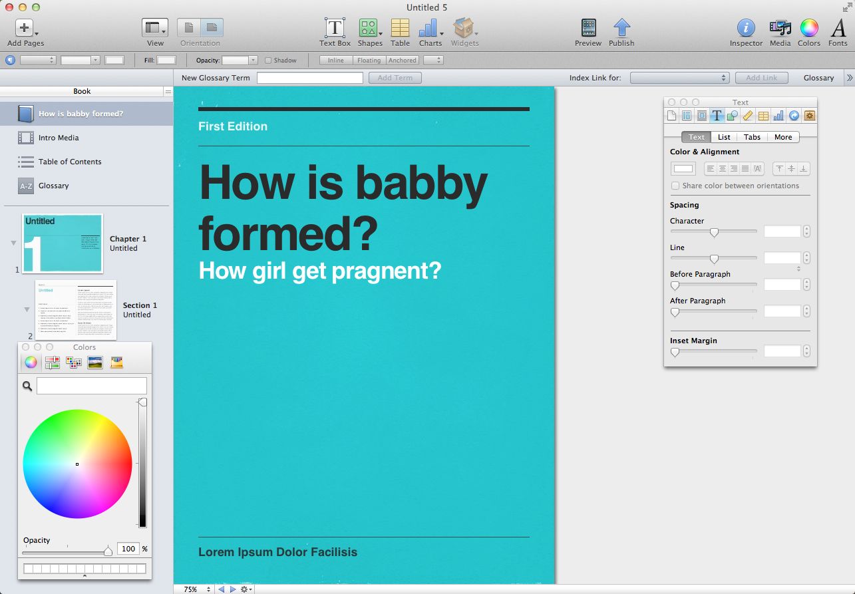Check Share color between orientations
This screenshot has width=855, height=594.
point(675,186)
